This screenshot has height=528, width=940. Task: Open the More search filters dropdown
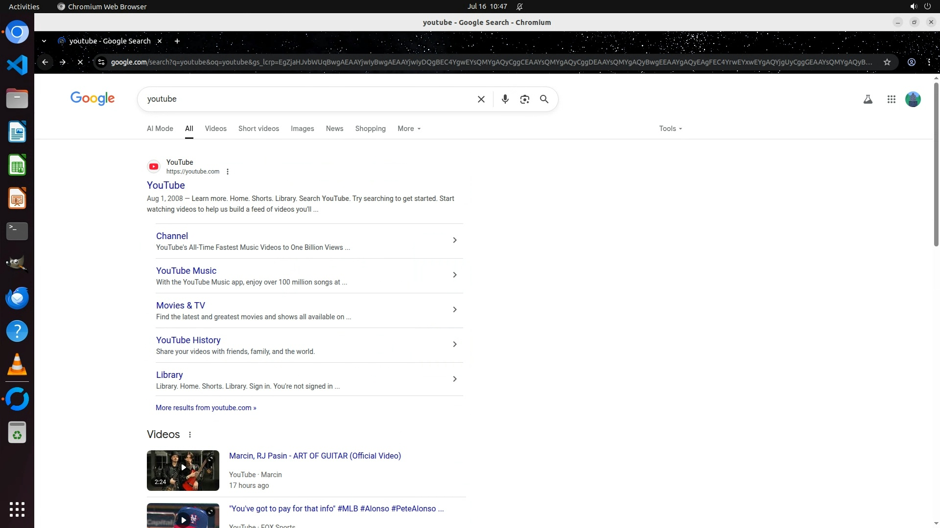click(409, 129)
